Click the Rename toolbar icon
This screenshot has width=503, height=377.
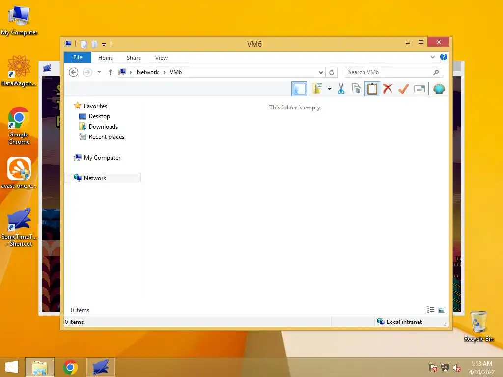[x=419, y=89]
